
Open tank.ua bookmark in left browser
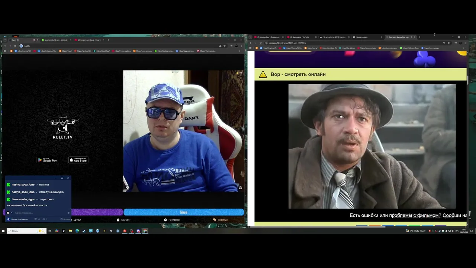[x=83, y=51]
